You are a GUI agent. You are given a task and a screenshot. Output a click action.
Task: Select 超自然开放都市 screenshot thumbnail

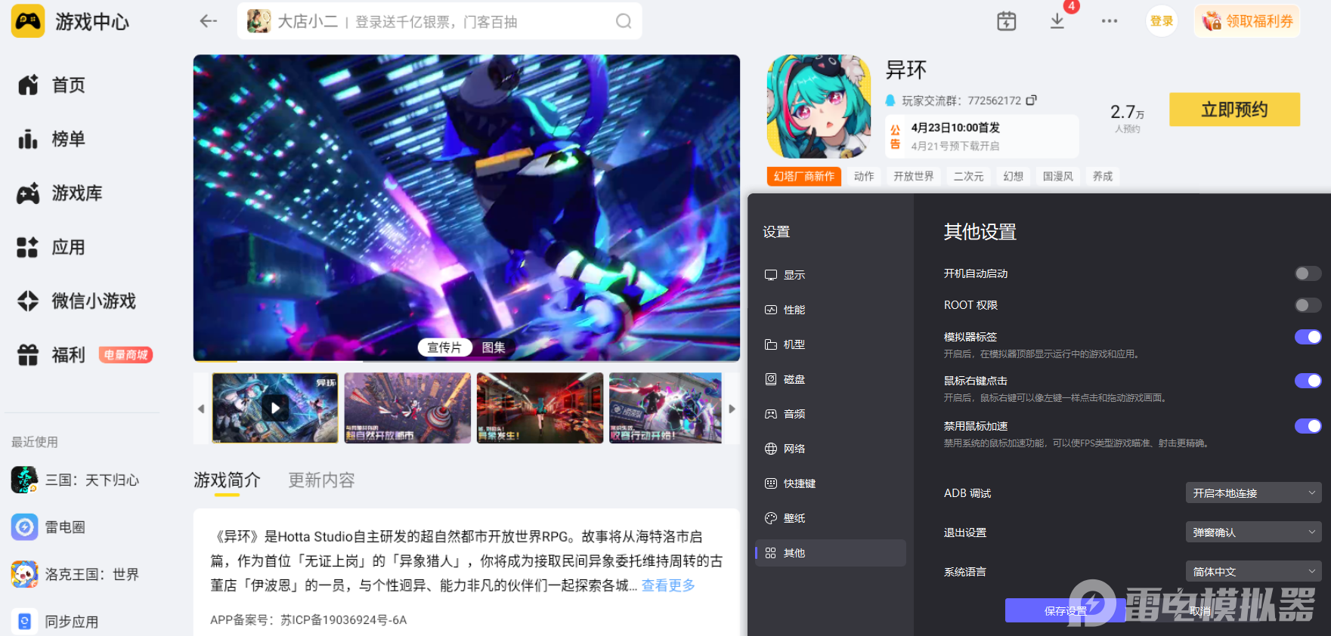[407, 408]
